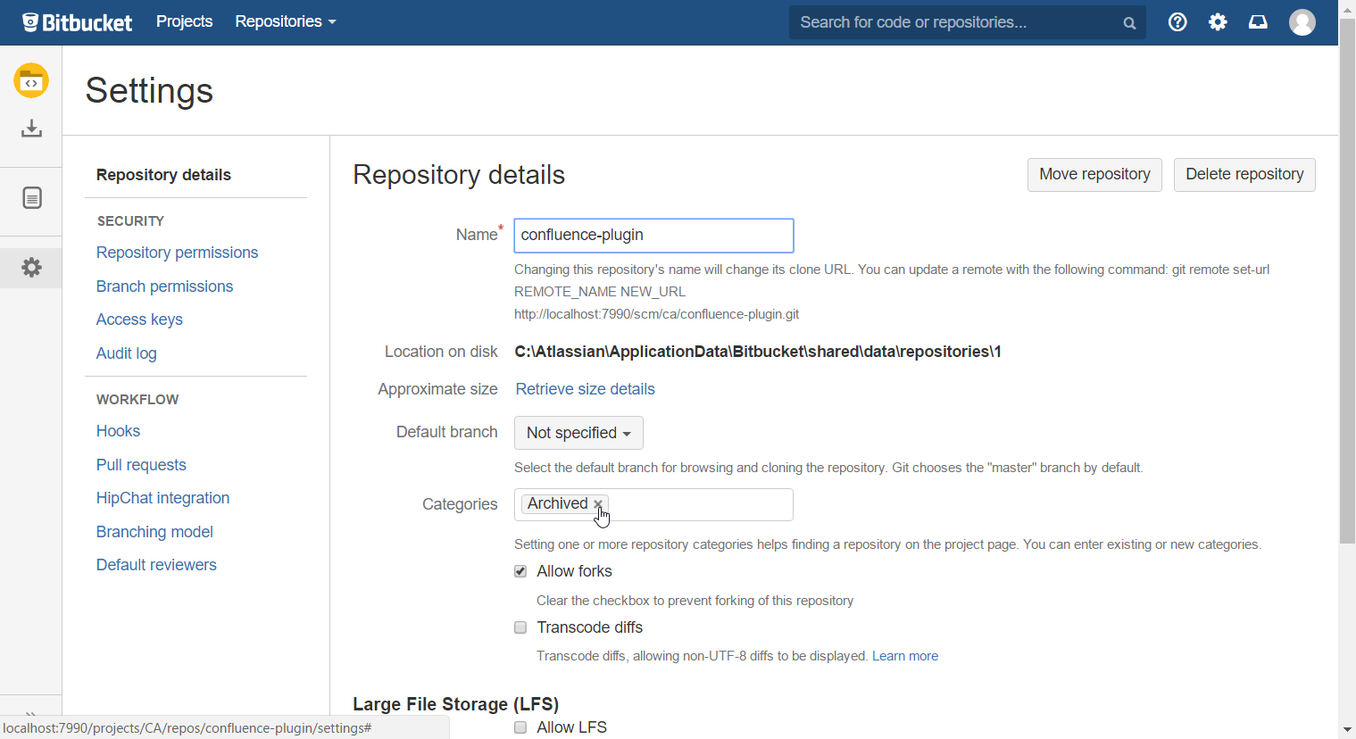This screenshot has height=739, width=1356.
Task: Enable Allow LFS
Action: point(520,727)
